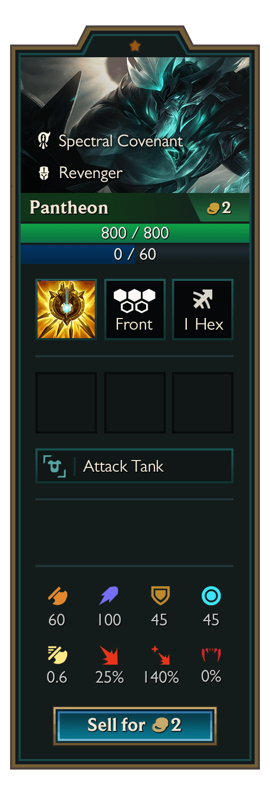Click the Revenger trait helmet icon
The image size is (270, 795).
click(x=44, y=173)
